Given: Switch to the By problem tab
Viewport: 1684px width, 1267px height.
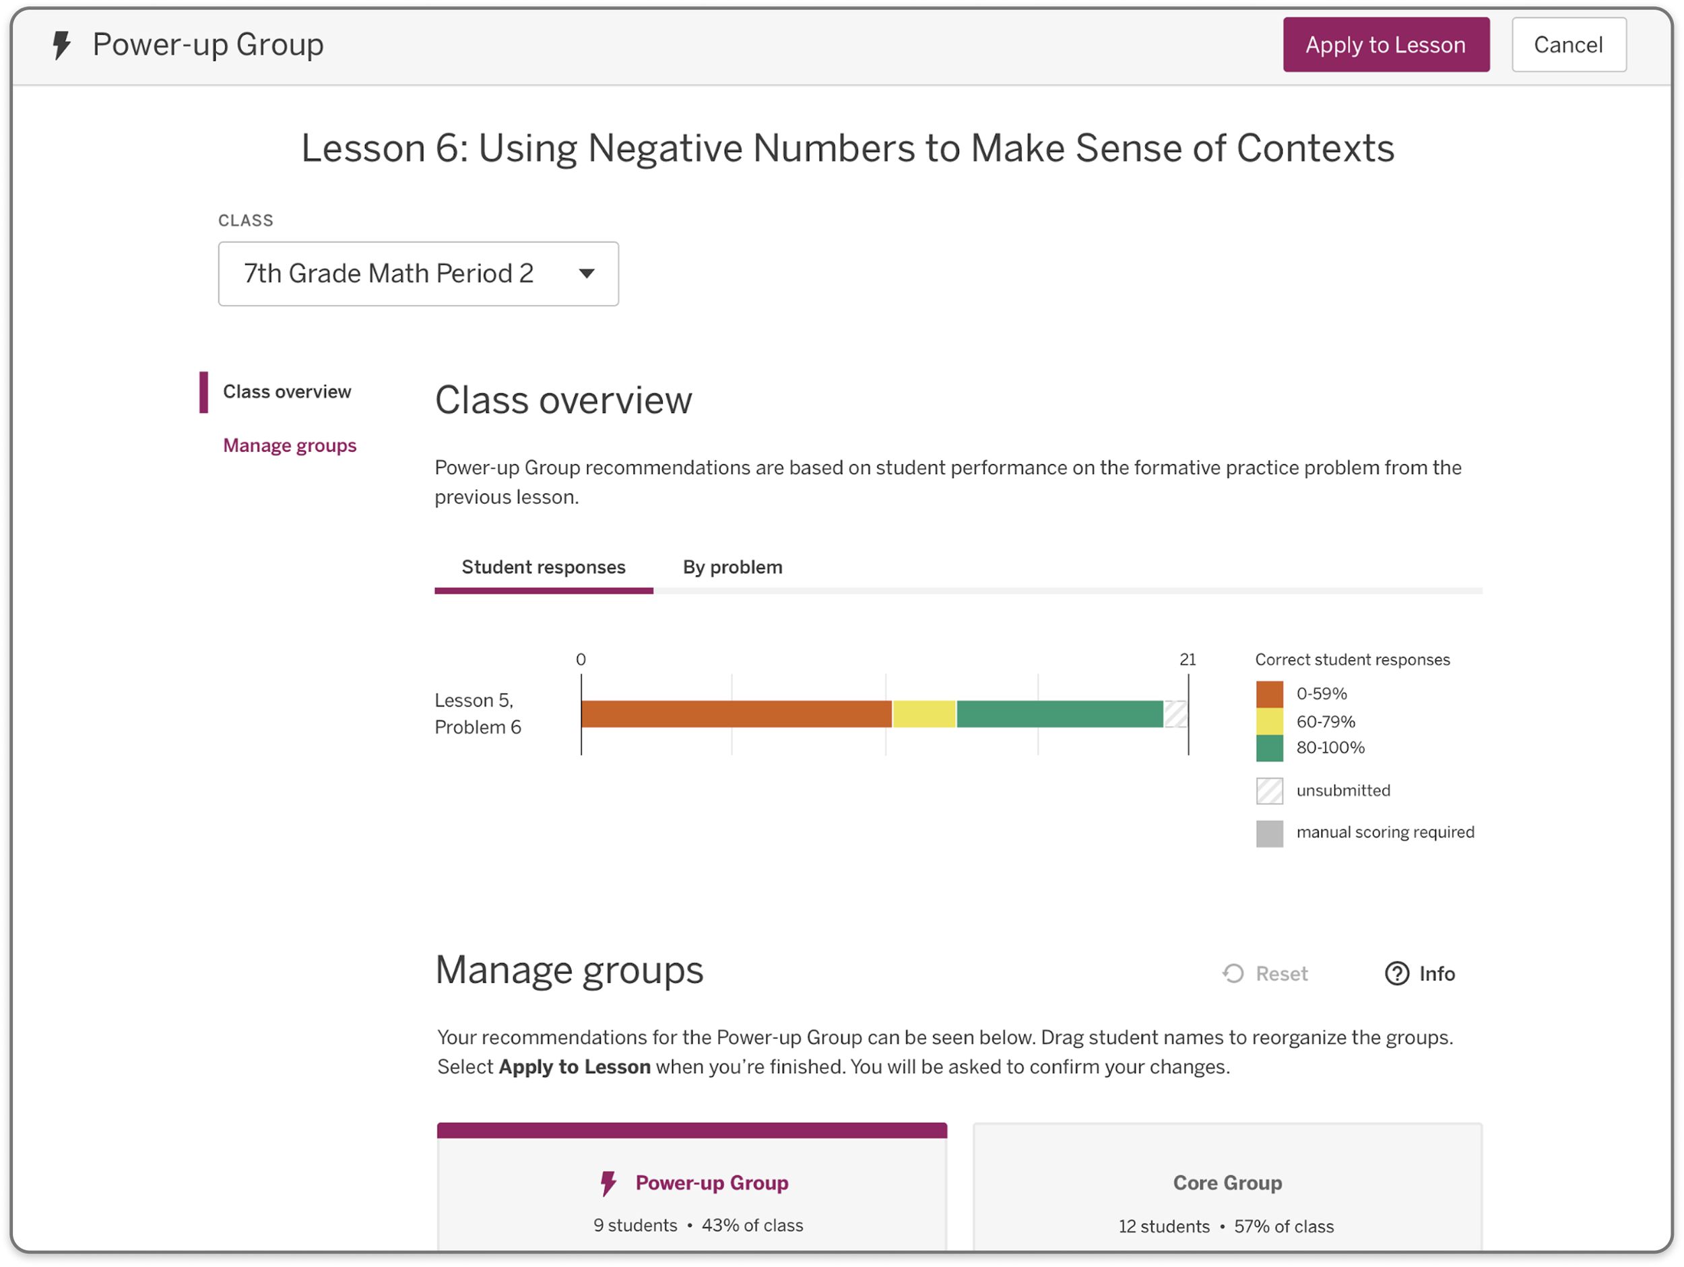Looking at the screenshot, I should click(732, 567).
